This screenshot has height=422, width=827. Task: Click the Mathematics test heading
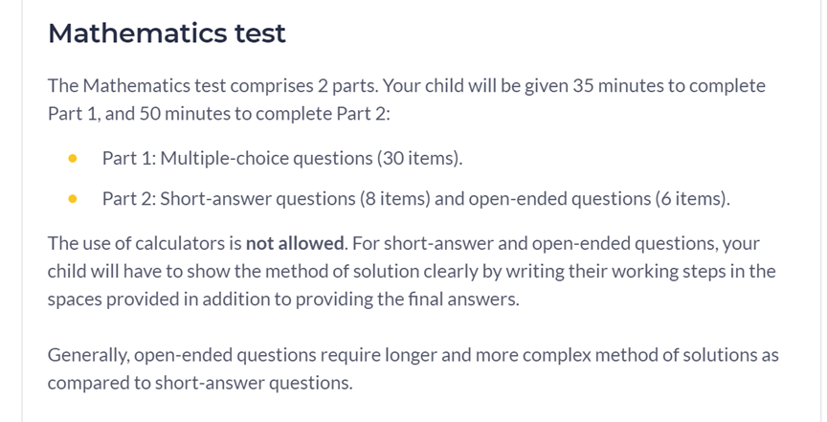(x=167, y=33)
